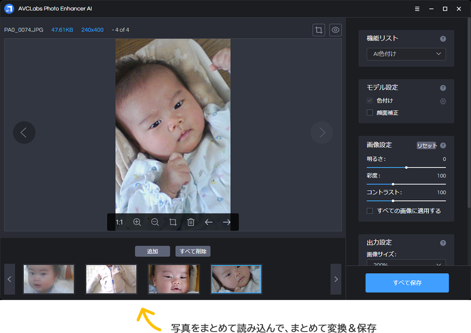Click the 1:1 actual size button

pos(119,222)
